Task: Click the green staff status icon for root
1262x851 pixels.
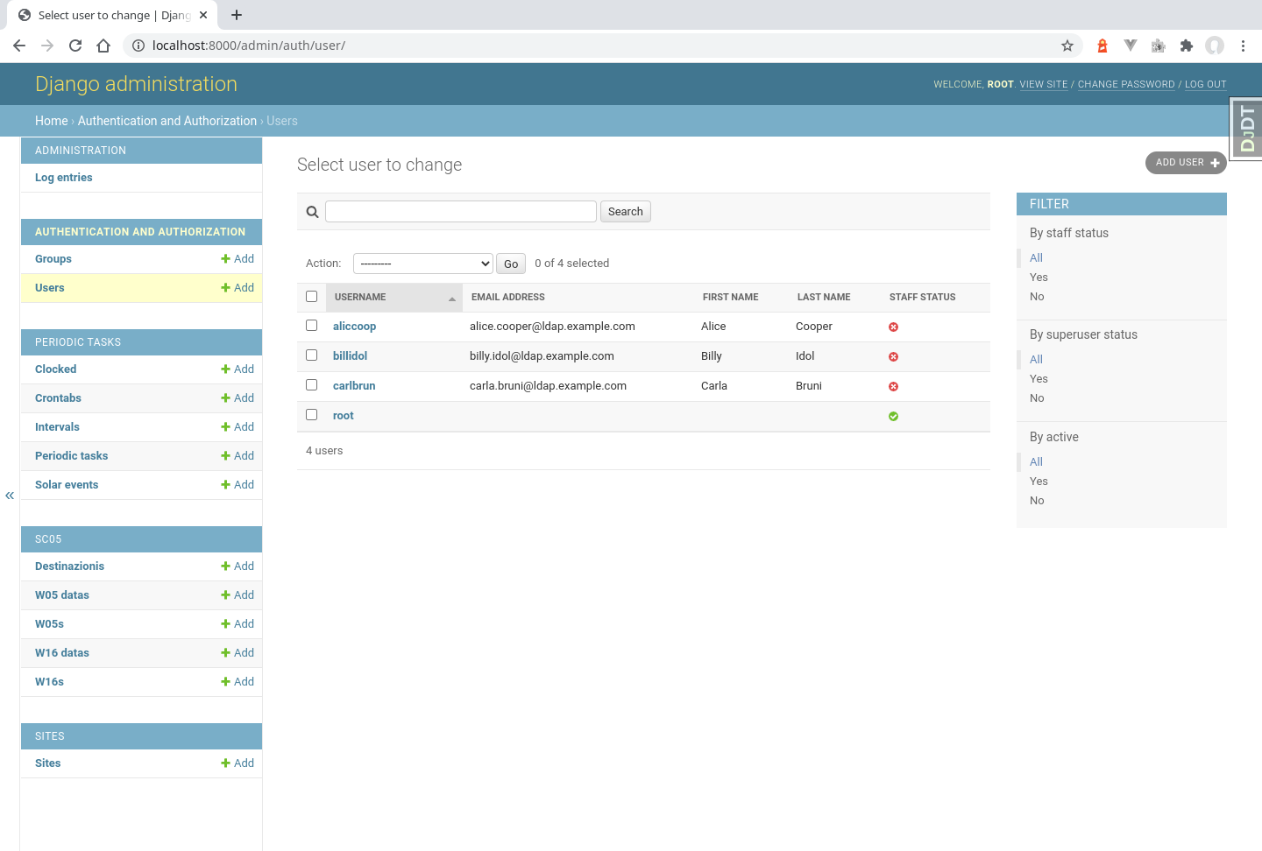Action: pos(893,416)
